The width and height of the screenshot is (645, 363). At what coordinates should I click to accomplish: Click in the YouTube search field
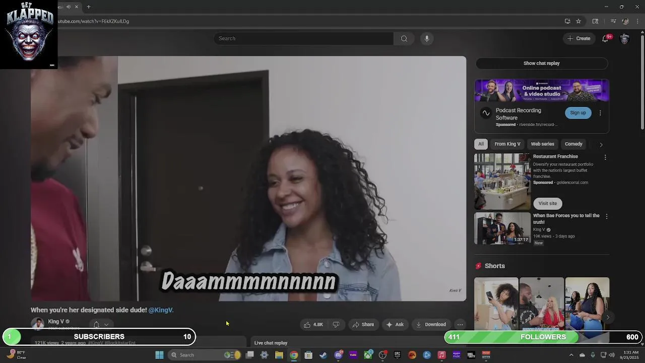pyautogui.click(x=303, y=38)
